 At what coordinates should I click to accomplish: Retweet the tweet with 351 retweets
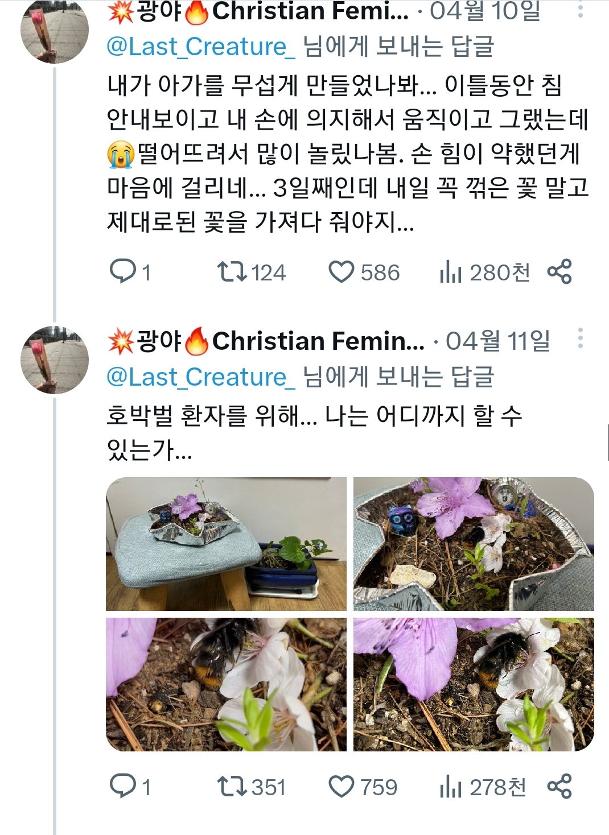click(232, 787)
